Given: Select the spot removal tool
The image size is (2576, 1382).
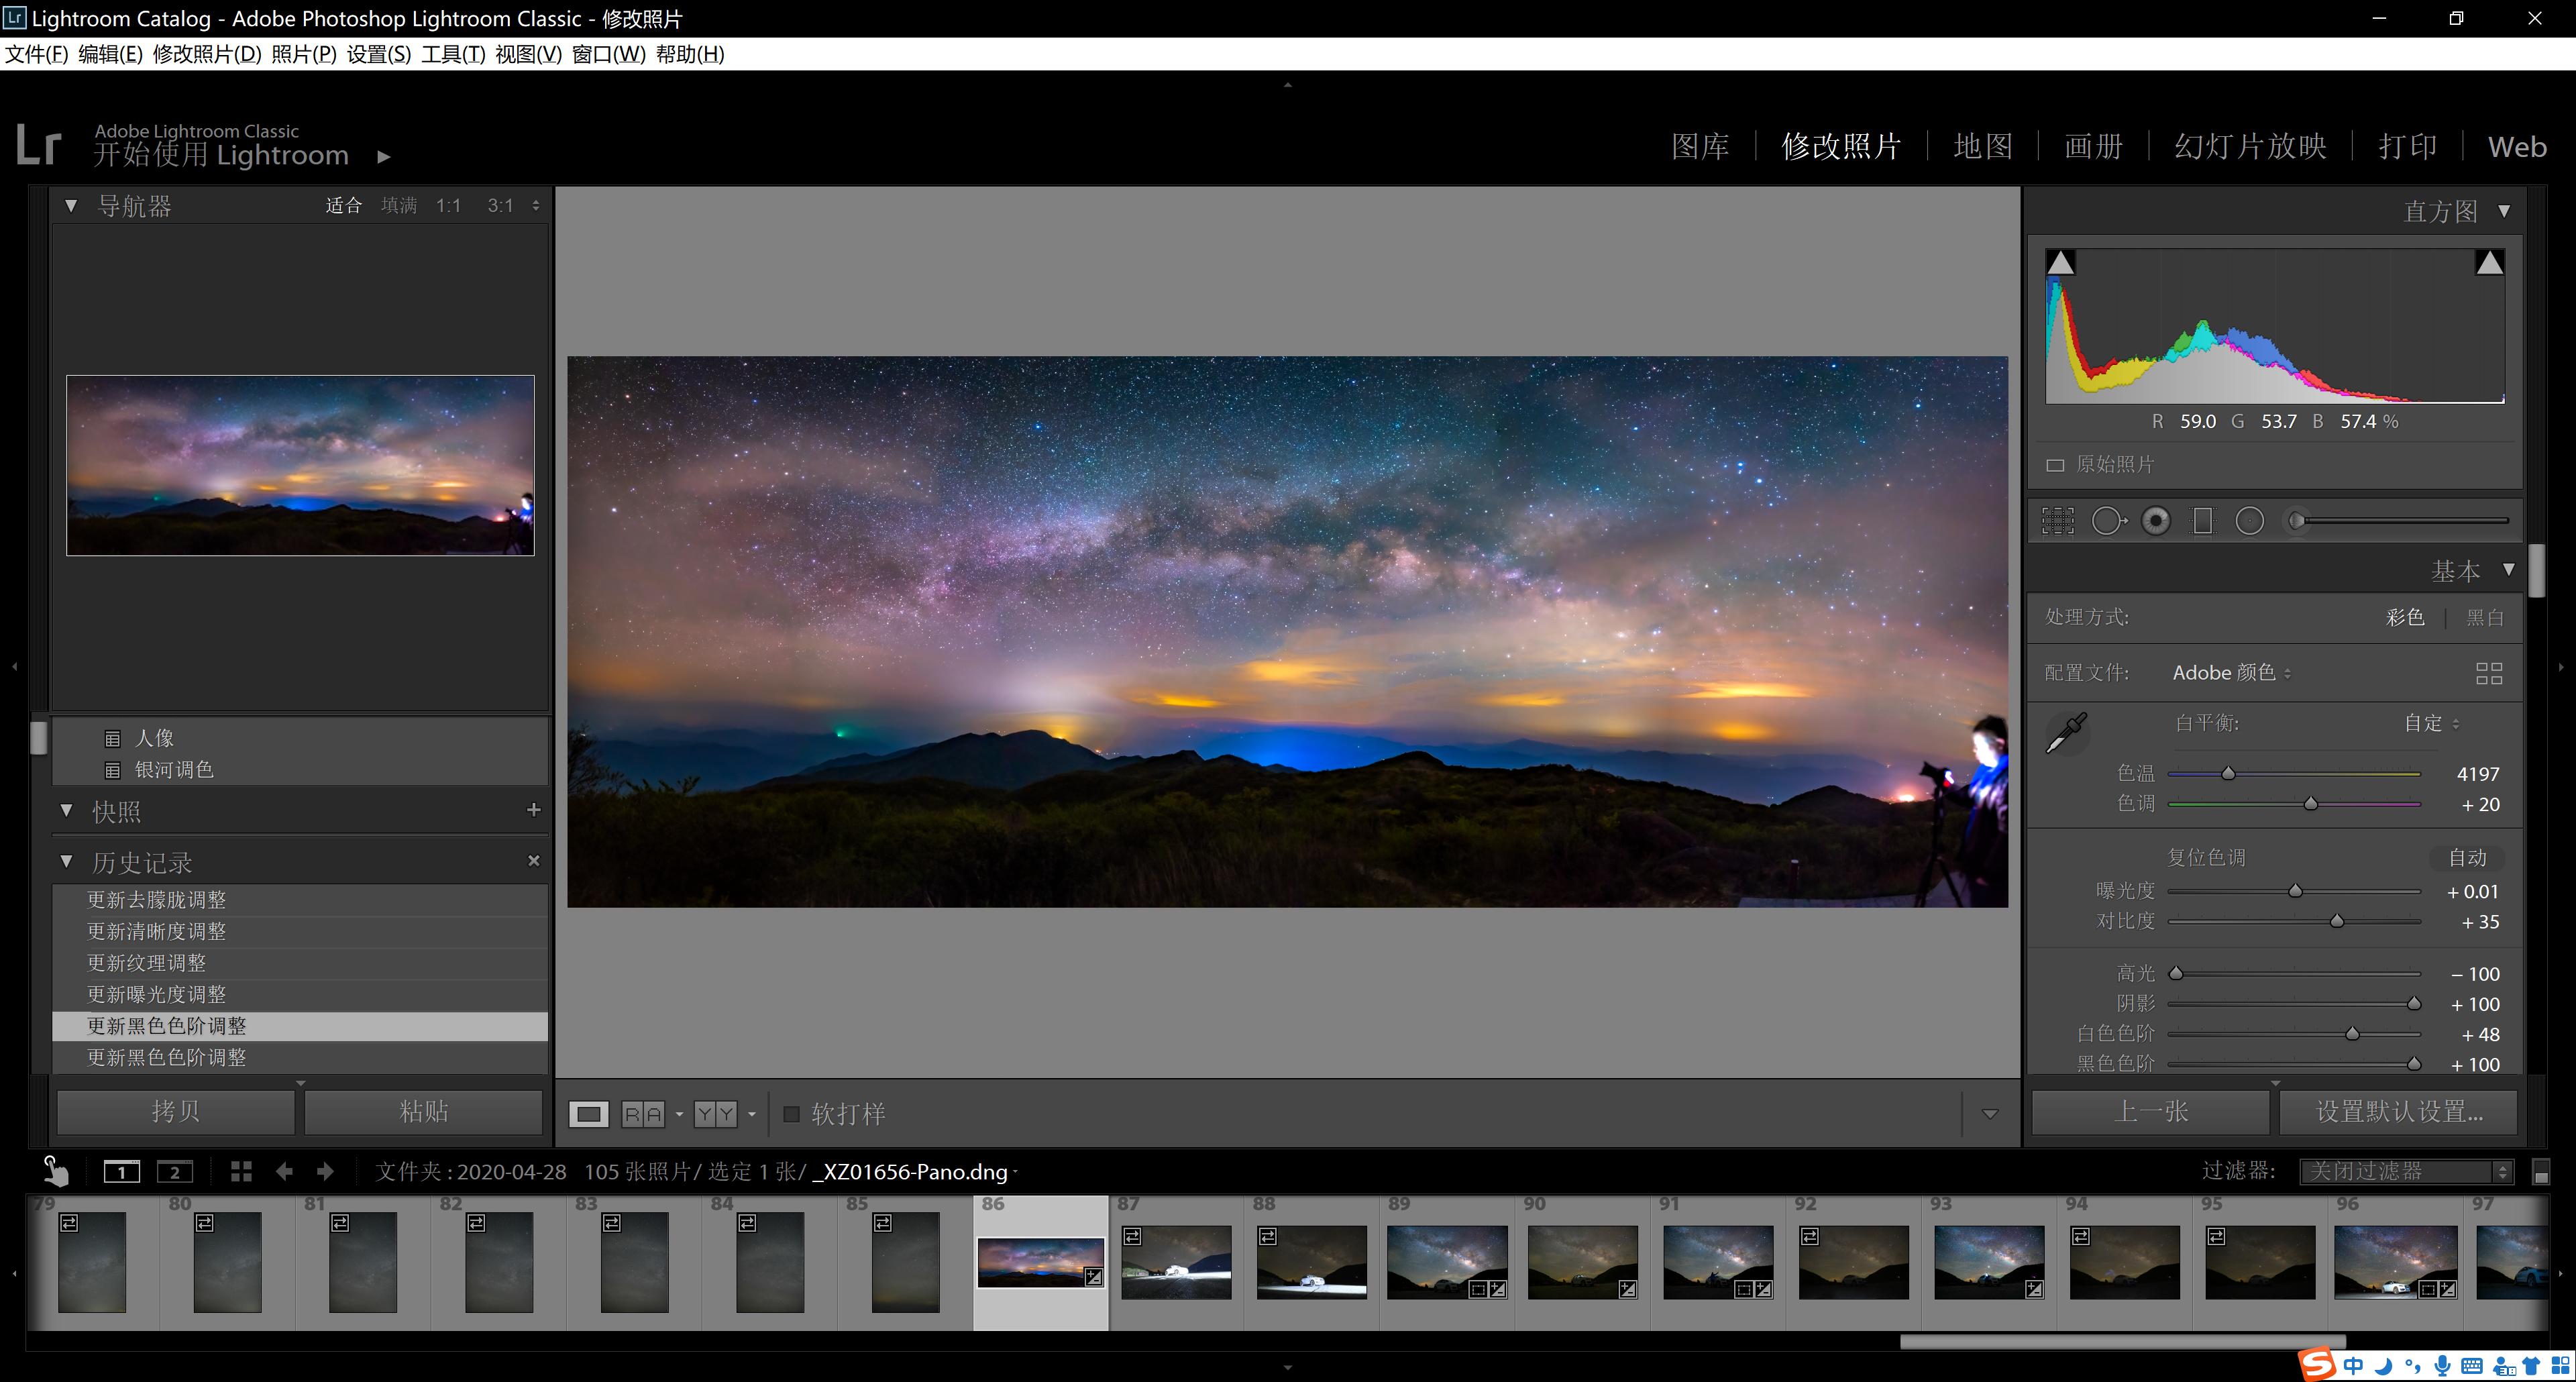Looking at the screenshot, I should point(2107,521).
